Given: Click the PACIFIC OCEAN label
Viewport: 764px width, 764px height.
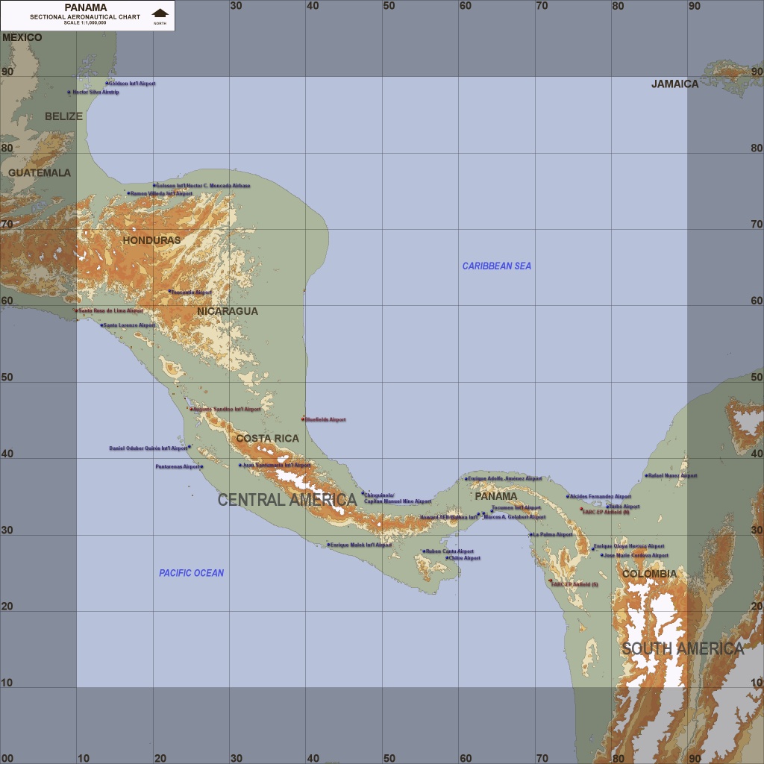Looking at the screenshot, I should tap(191, 573).
